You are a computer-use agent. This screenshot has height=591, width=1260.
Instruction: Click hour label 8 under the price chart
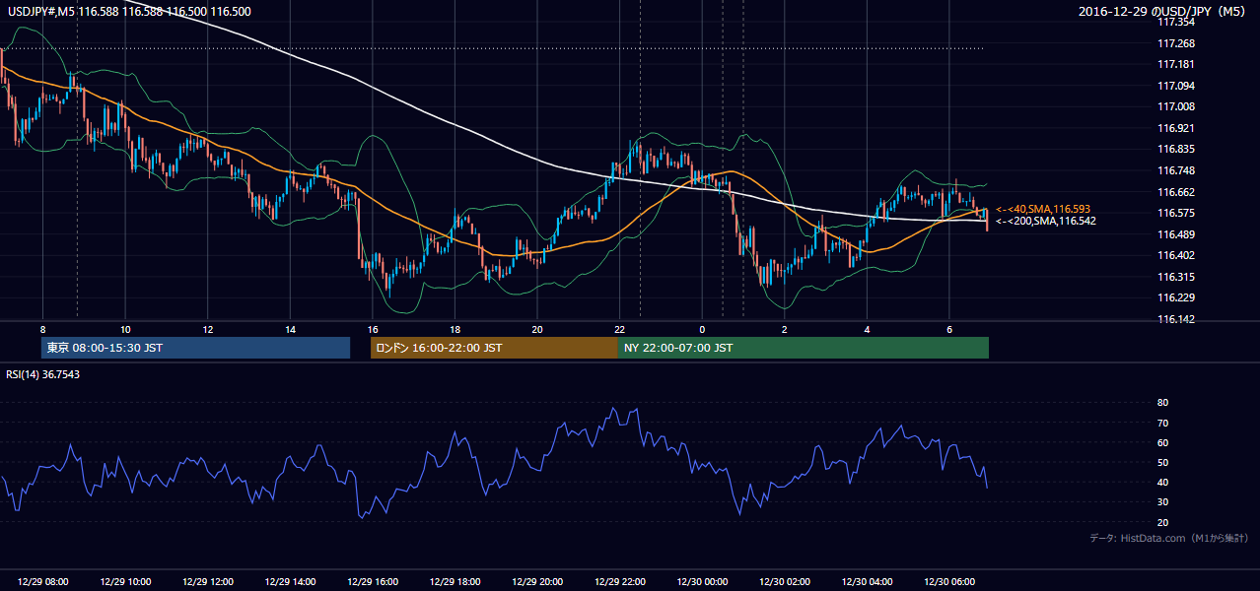point(43,329)
